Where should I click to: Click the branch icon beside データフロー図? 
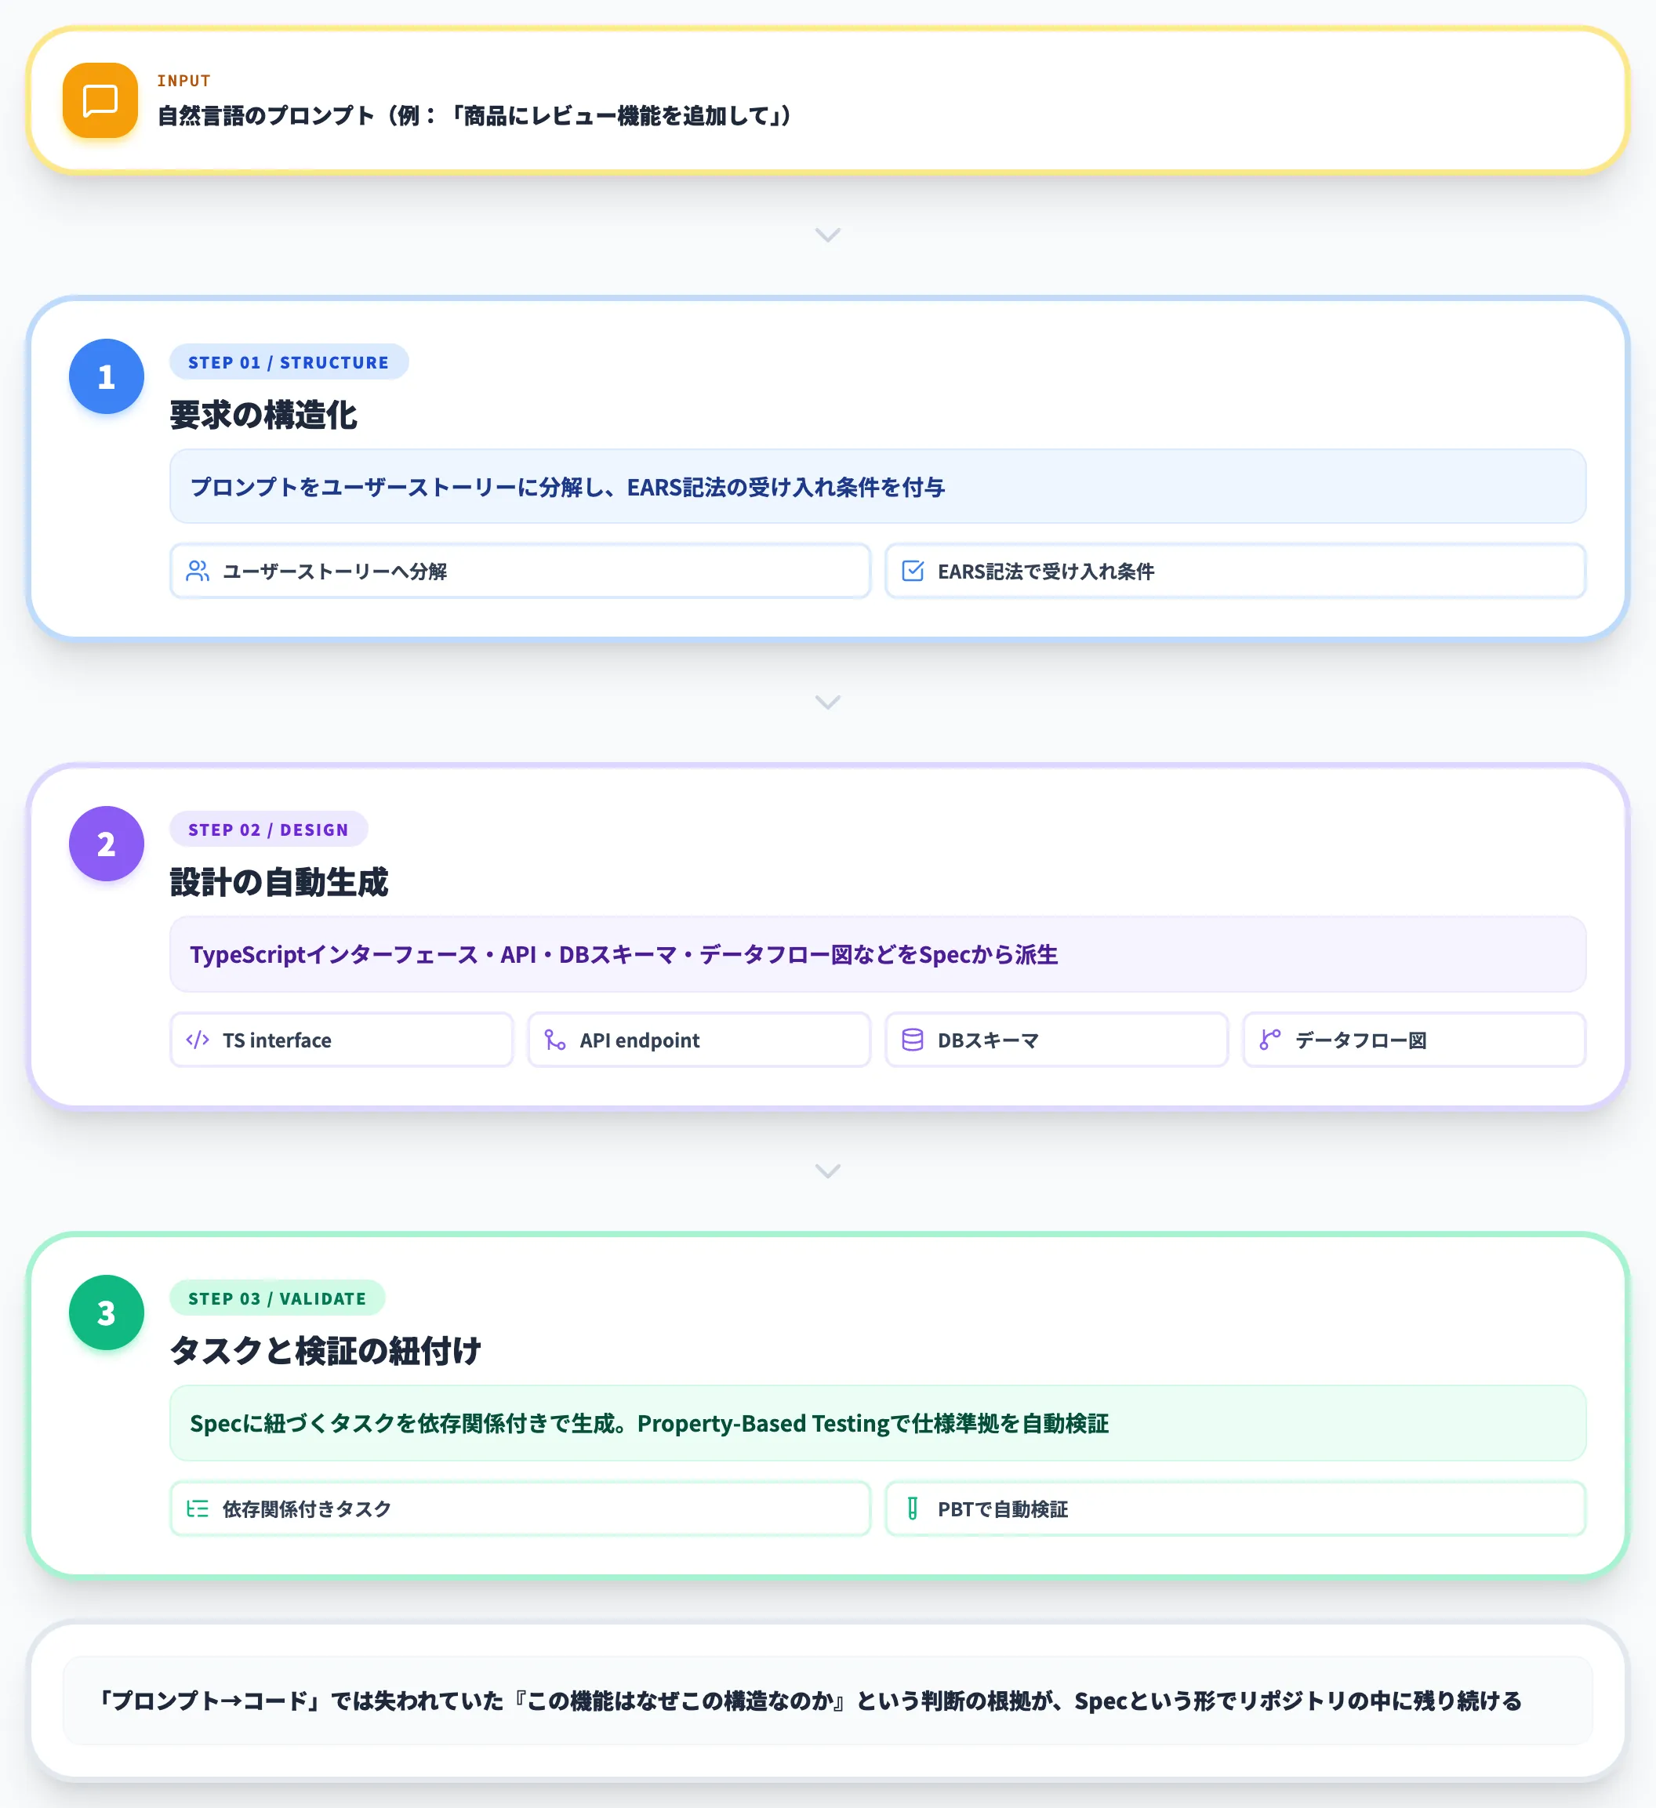point(1270,1040)
